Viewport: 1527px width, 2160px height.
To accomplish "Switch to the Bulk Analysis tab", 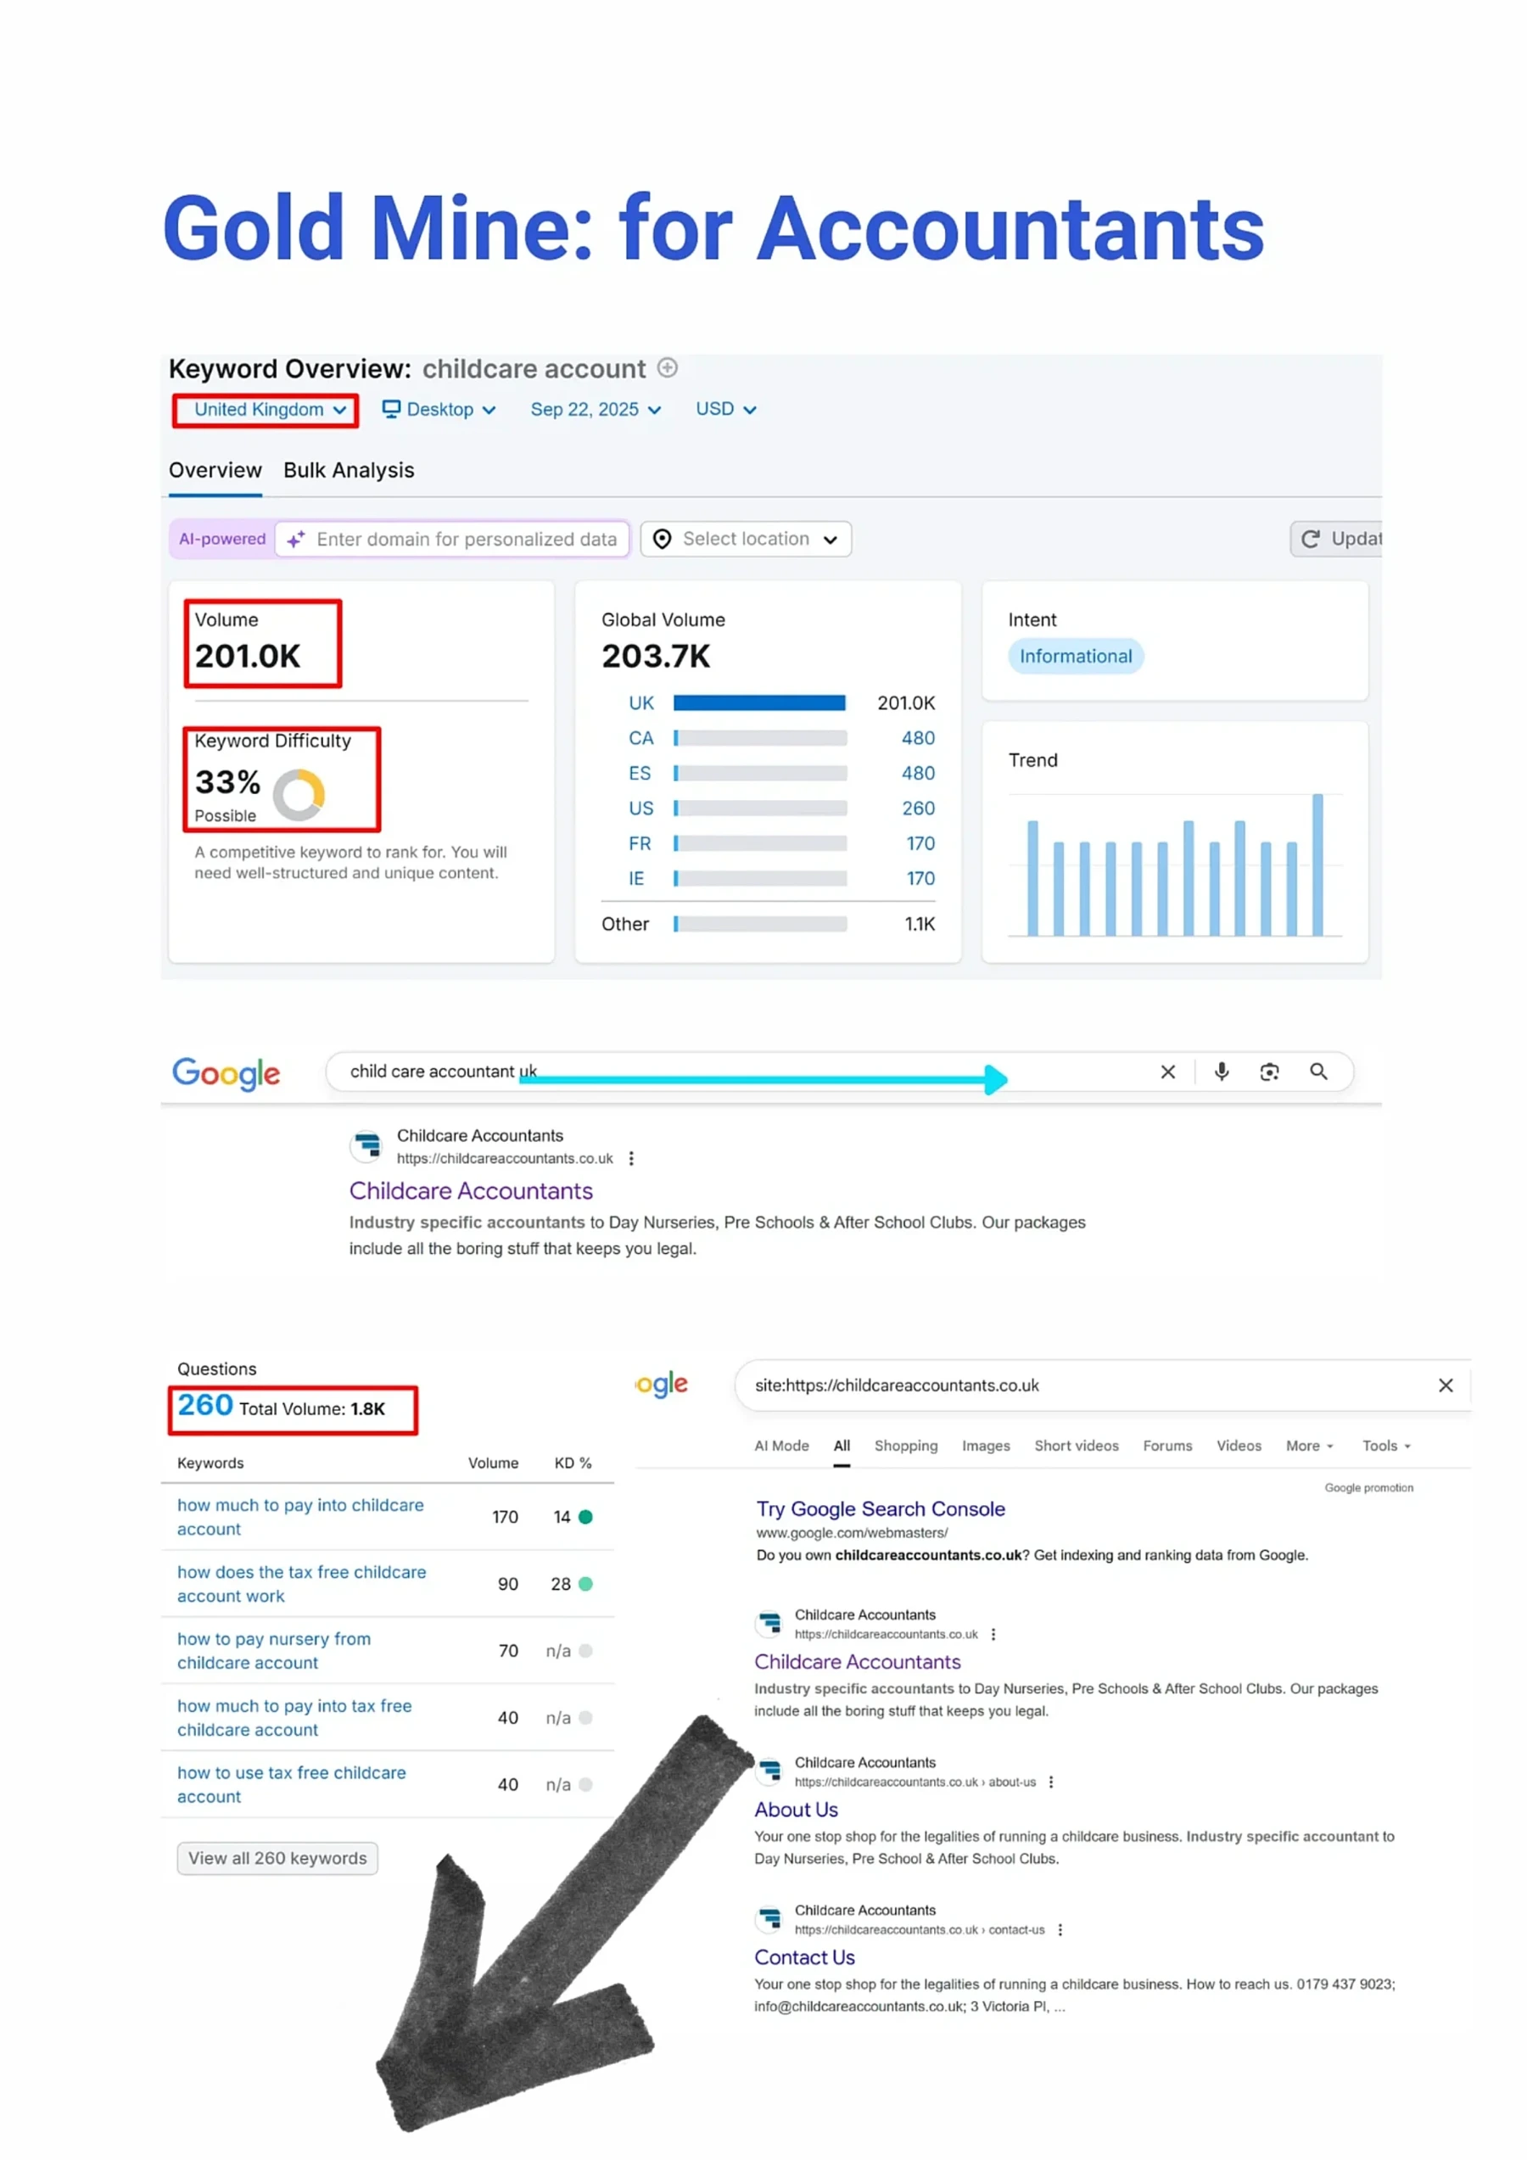I will (349, 470).
